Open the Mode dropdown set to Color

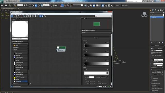tap(158, 64)
